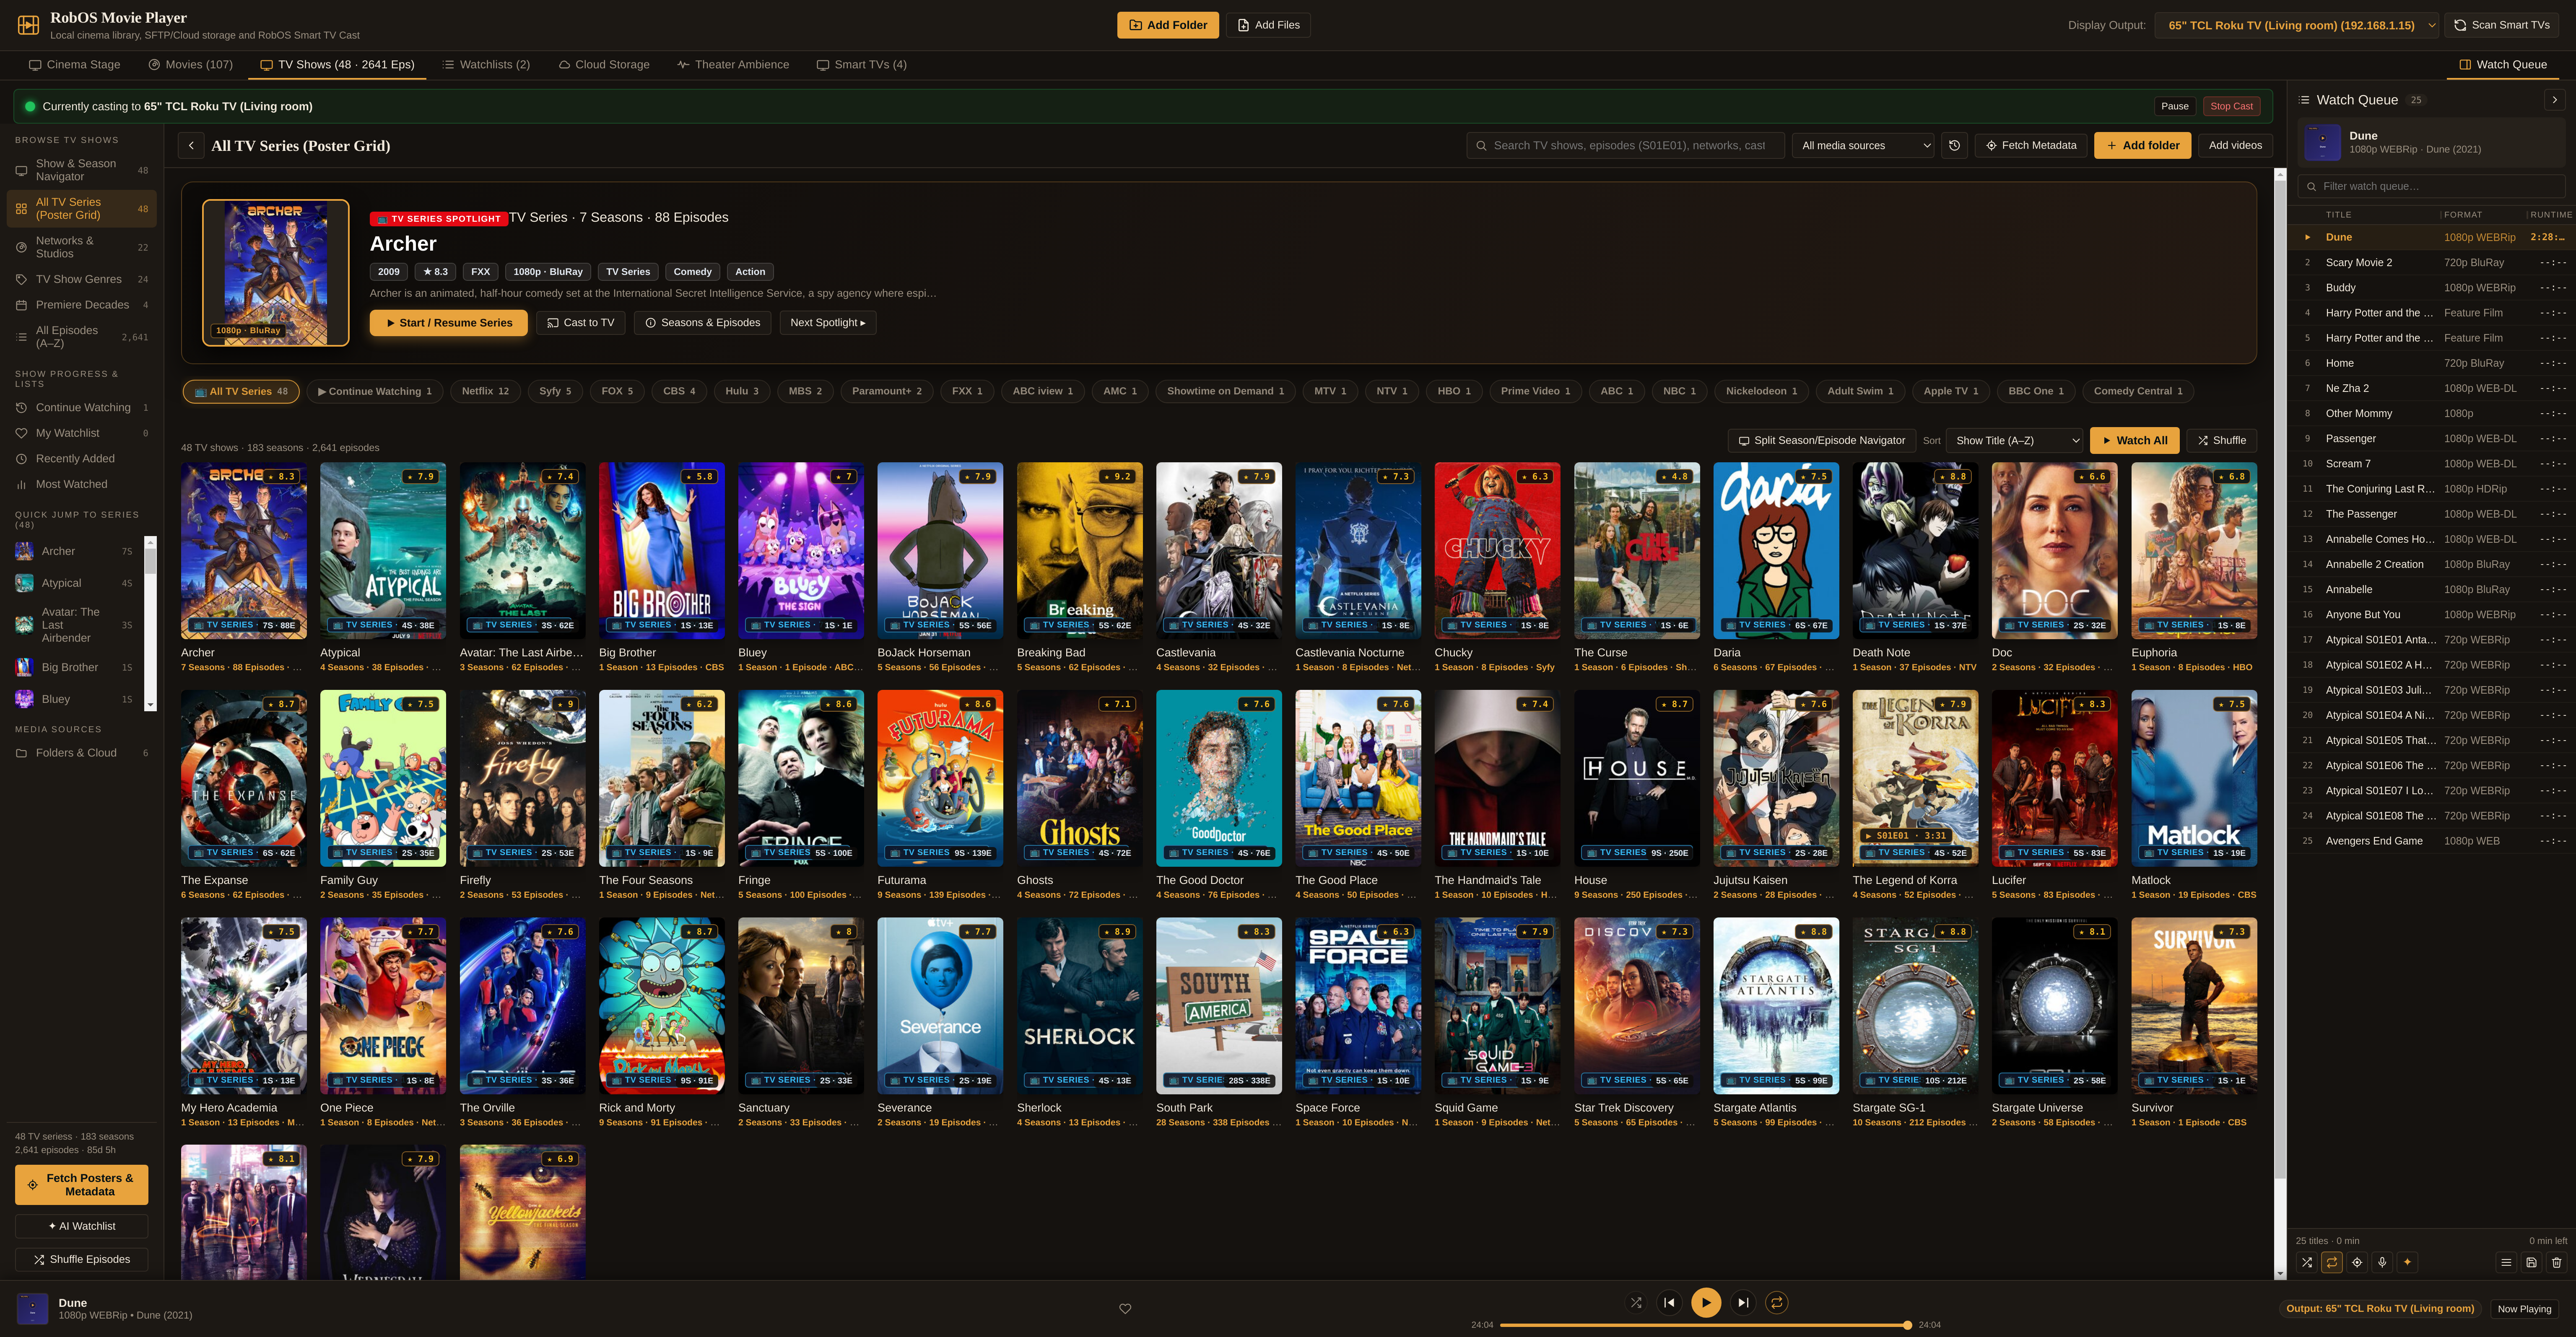Image resolution: width=2576 pixels, height=1337 pixels.
Task: Switch to Smart TVs (4) tab
Action: (x=861, y=64)
